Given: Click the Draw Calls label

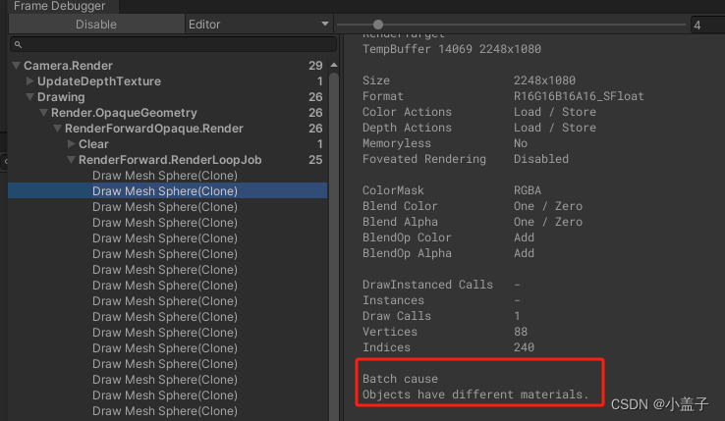Looking at the screenshot, I should 397,316.
